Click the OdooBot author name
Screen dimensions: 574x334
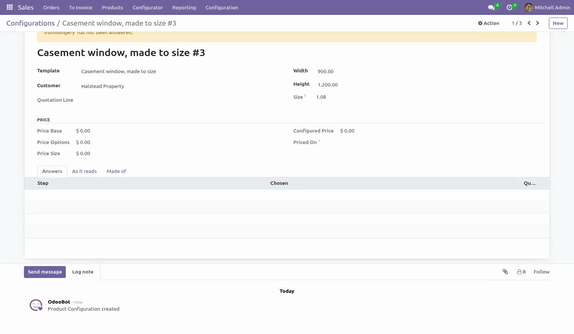59,302
